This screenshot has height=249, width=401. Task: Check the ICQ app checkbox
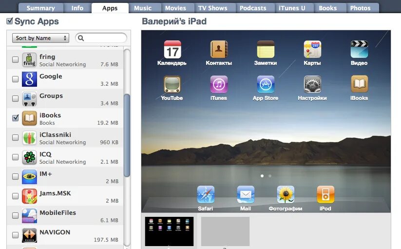point(15,157)
